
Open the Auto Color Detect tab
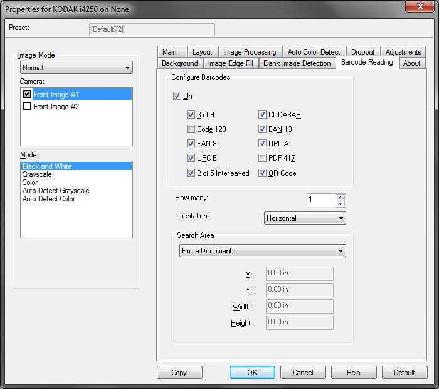pos(314,52)
